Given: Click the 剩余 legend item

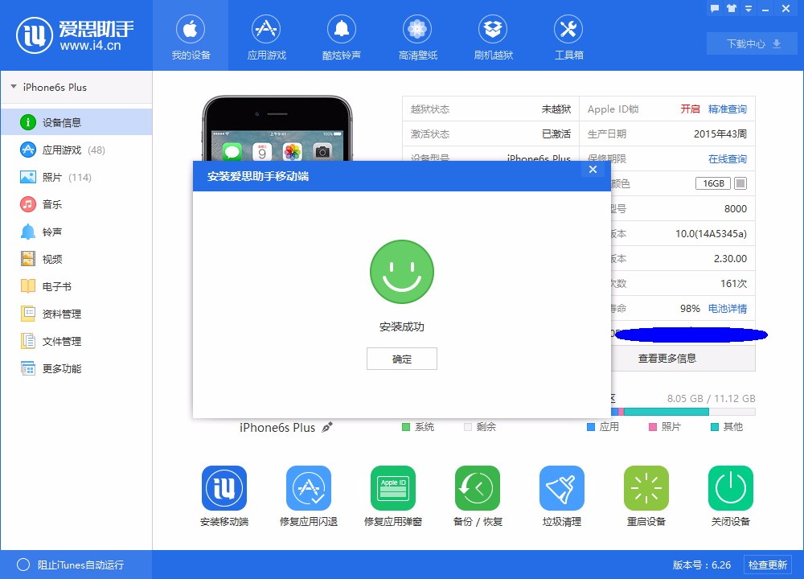Looking at the screenshot, I should [x=480, y=427].
